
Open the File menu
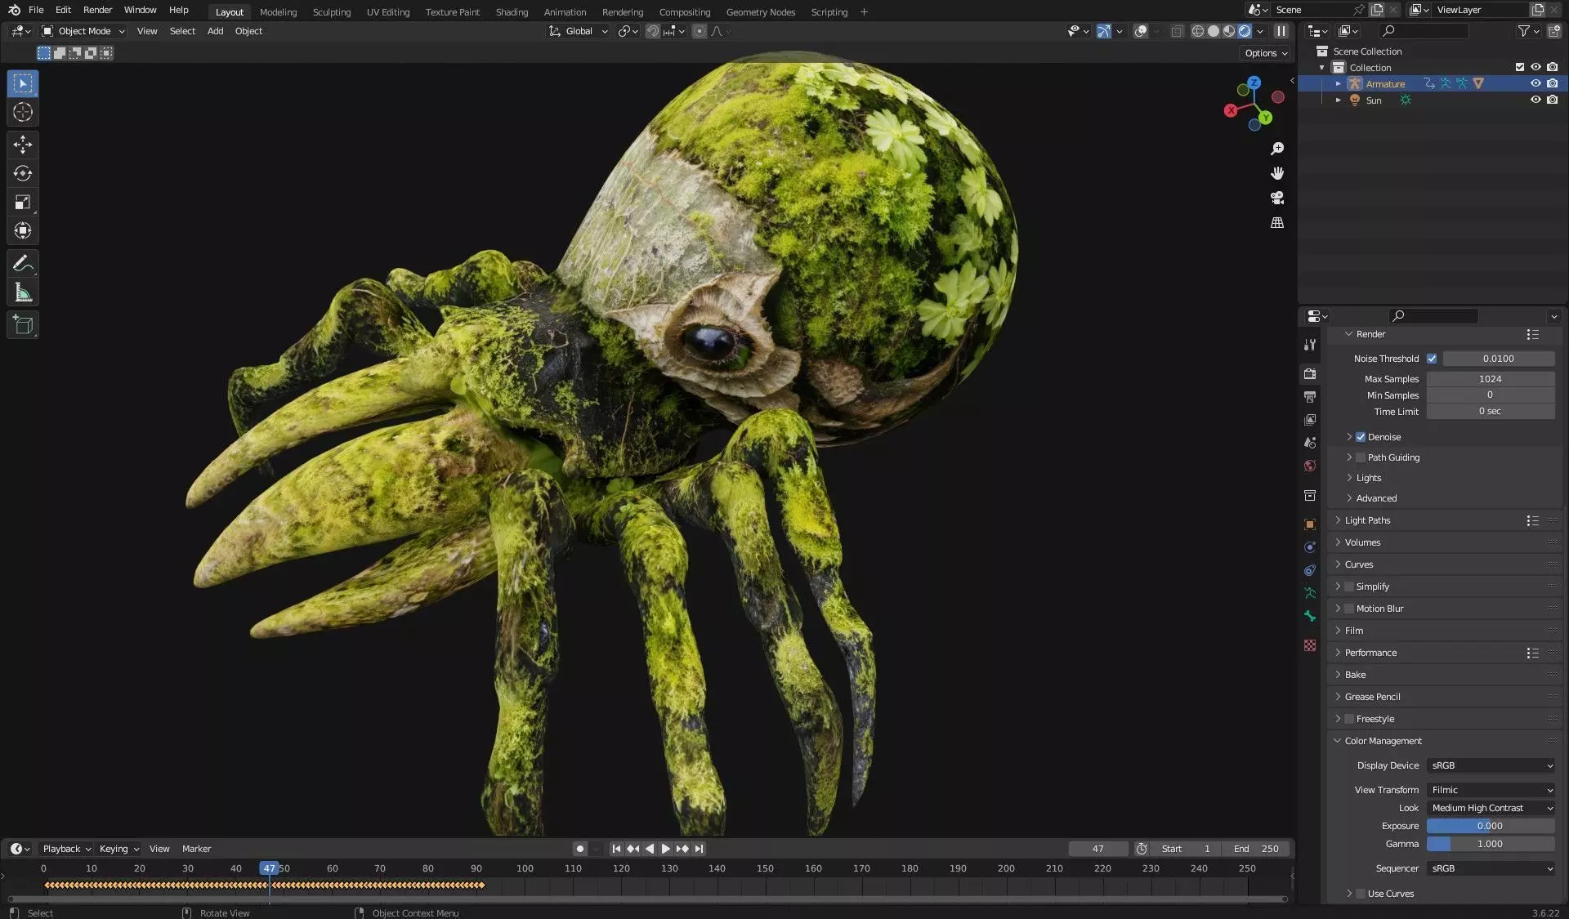(x=36, y=10)
